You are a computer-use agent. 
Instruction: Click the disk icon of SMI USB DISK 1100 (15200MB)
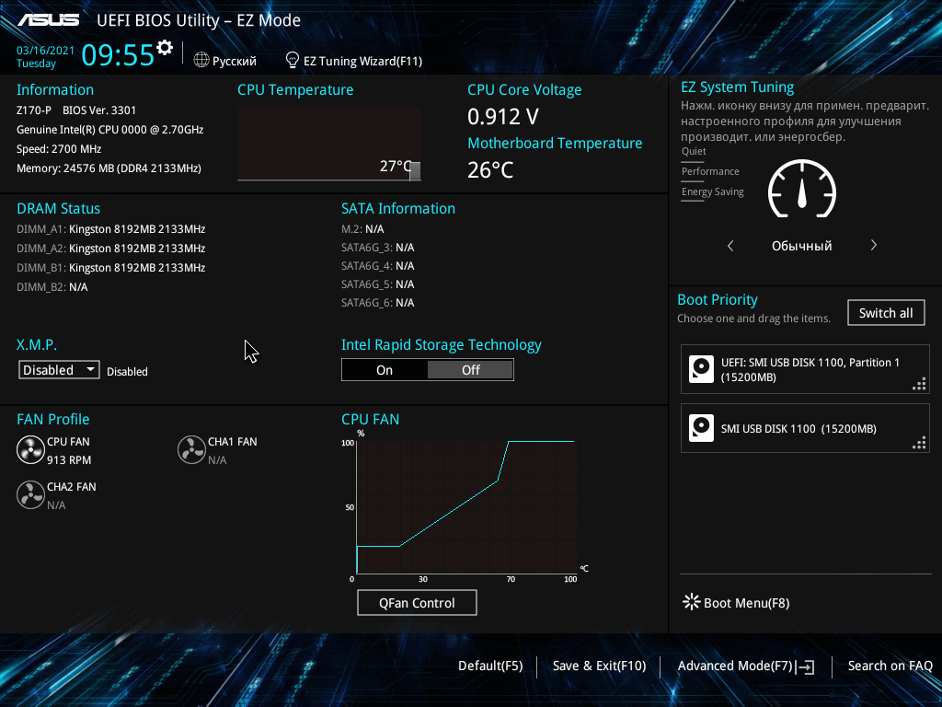coord(701,428)
